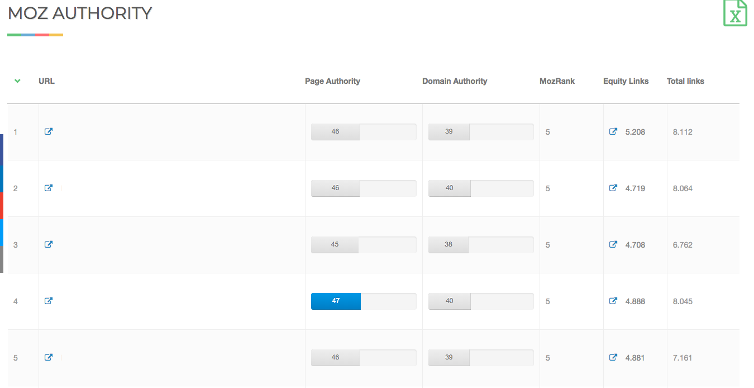Toggle the green sort chevron in header
This screenshot has width=754, height=388.
coord(17,81)
